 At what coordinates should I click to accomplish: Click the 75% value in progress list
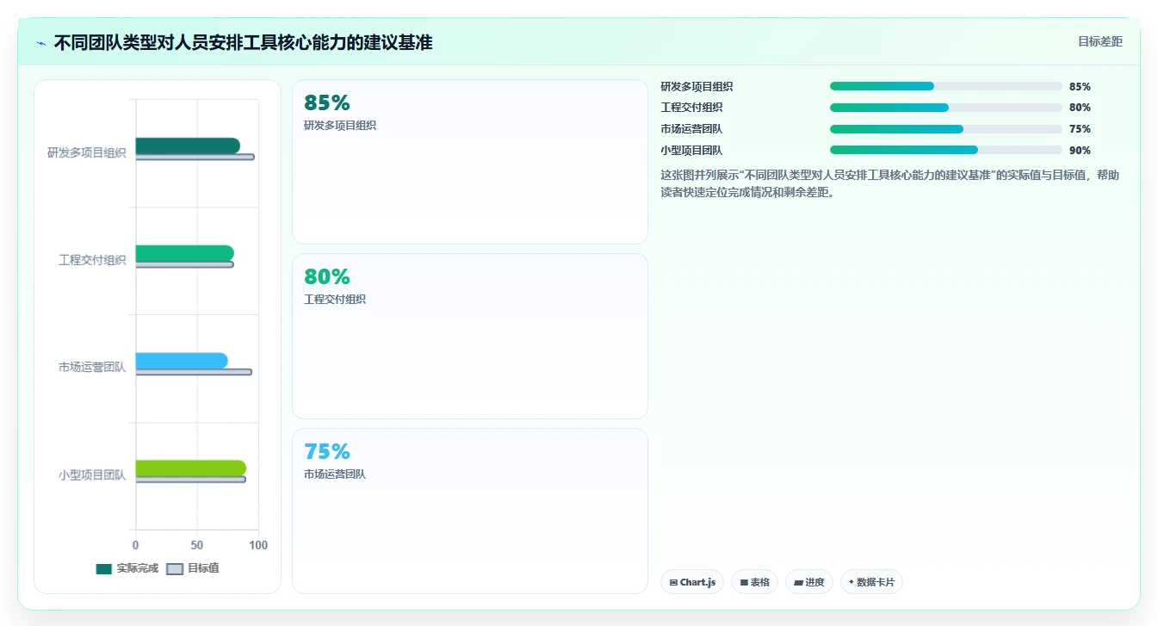coord(1080,129)
